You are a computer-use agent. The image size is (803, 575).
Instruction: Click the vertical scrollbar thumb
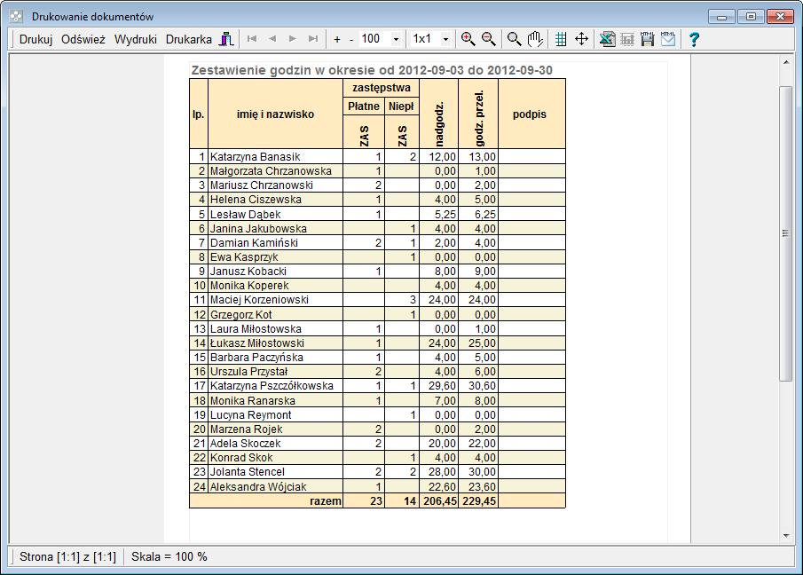[x=786, y=233]
